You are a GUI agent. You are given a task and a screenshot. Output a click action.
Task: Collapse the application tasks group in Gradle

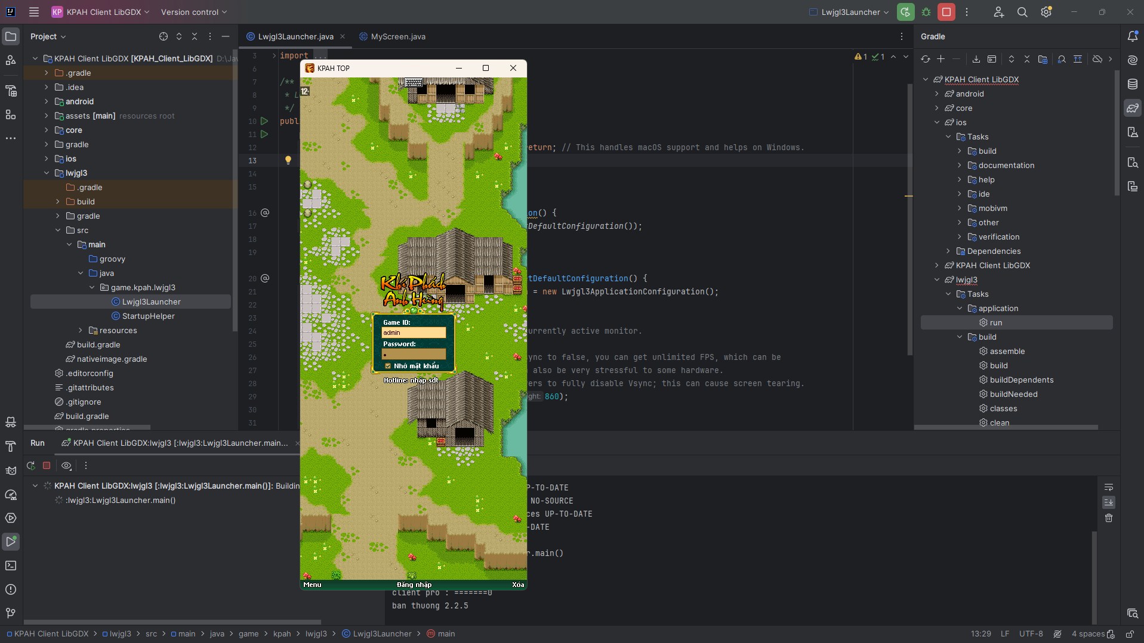pos(960,308)
